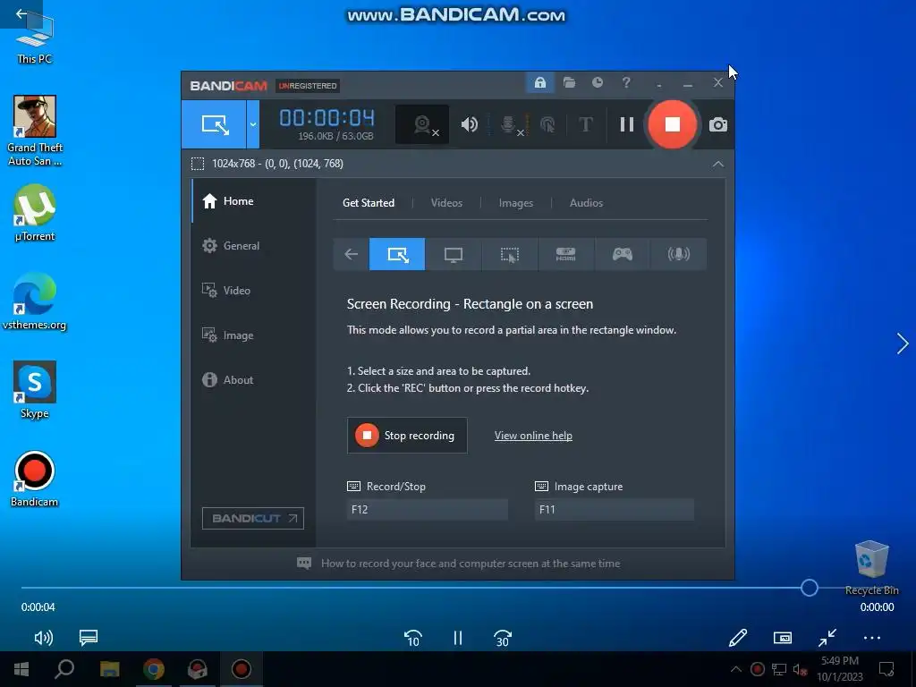Open Skype desktop shortcut

(x=35, y=390)
